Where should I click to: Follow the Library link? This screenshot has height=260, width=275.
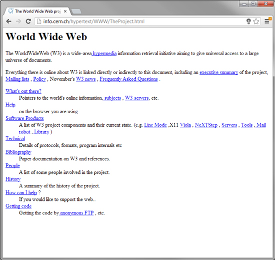(41, 132)
